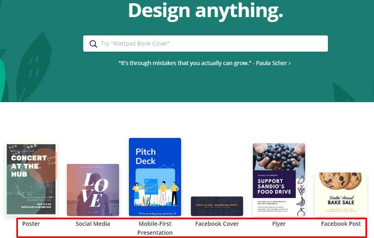Open the Paula Scher quote link

coord(203,63)
